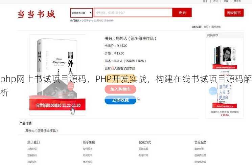Click the 当当书城 site logo

tap(36, 14)
